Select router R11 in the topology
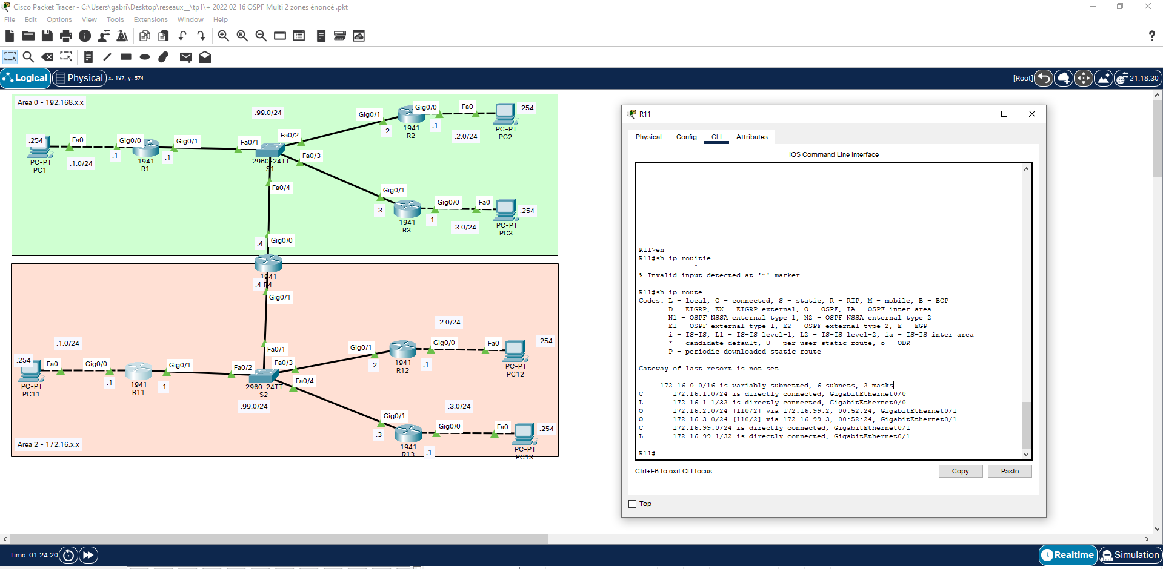 (x=139, y=371)
